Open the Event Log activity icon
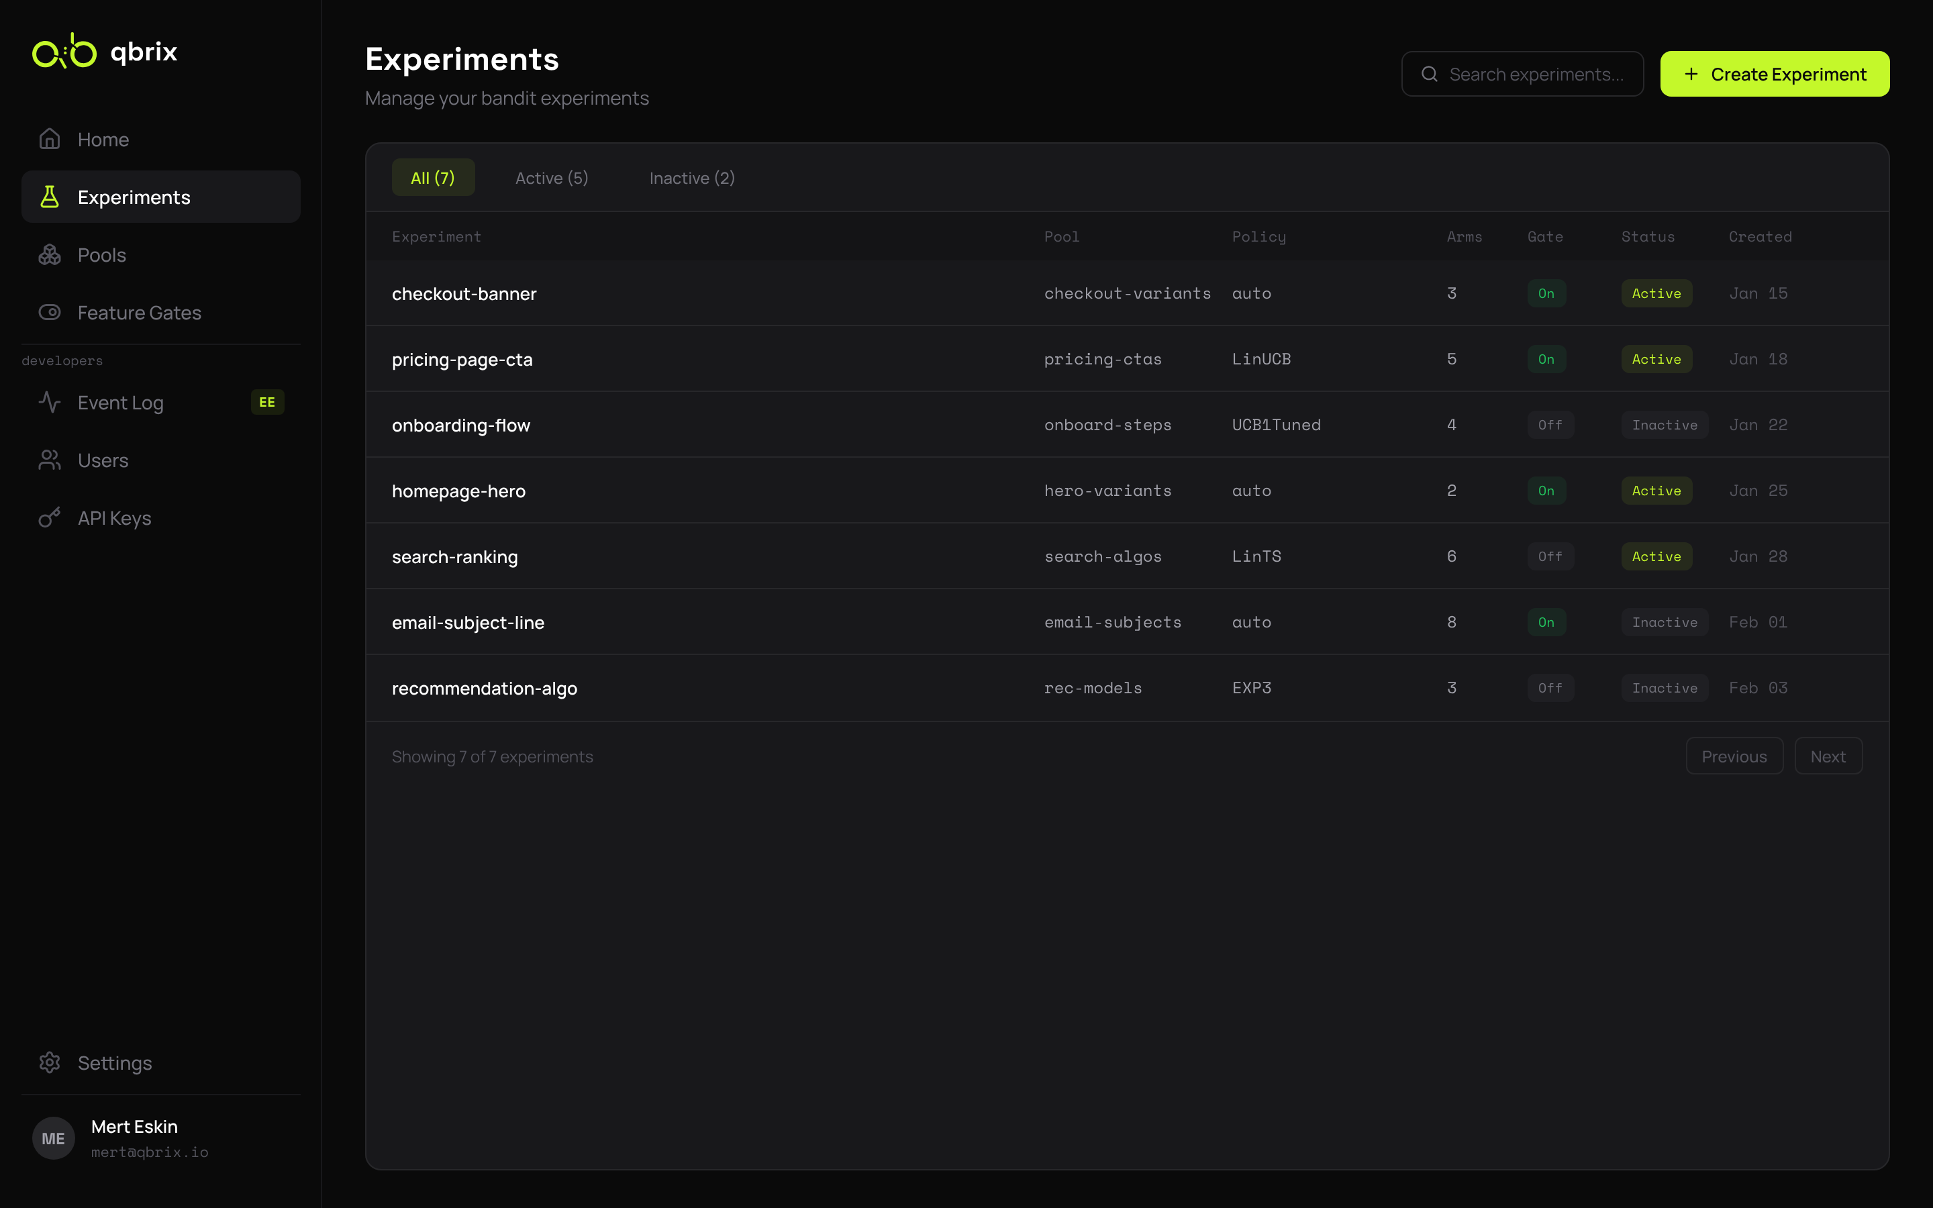Image resolution: width=1933 pixels, height=1208 pixels. click(50, 402)
